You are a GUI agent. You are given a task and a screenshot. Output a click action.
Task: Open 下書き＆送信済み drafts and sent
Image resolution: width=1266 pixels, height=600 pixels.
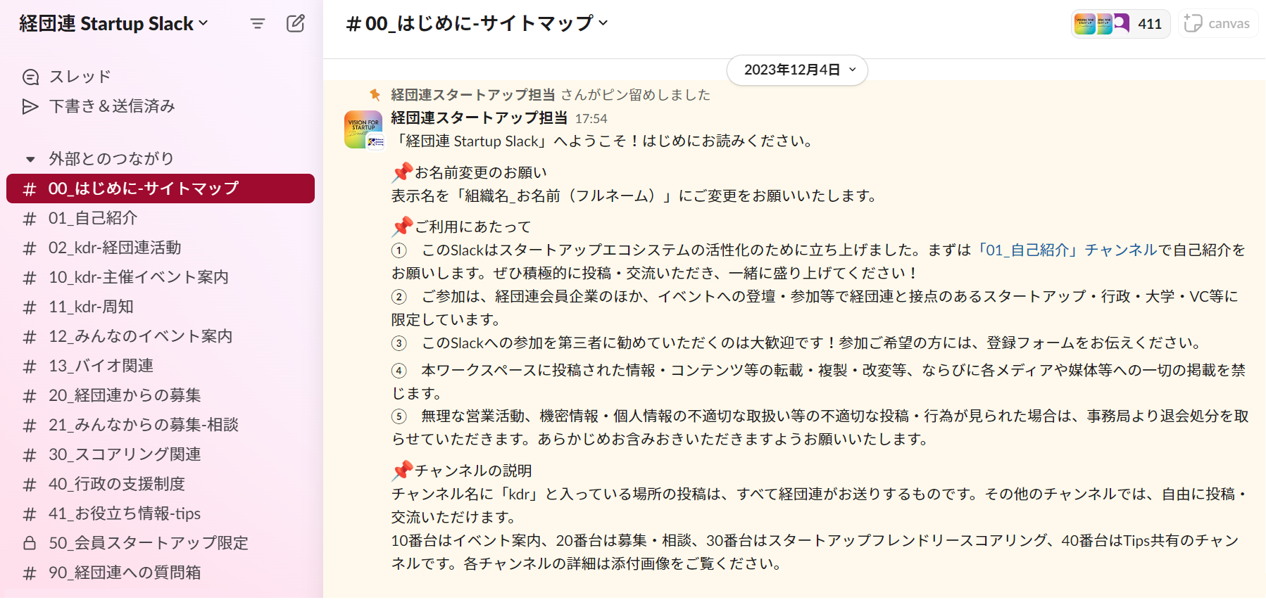[99, 106]
